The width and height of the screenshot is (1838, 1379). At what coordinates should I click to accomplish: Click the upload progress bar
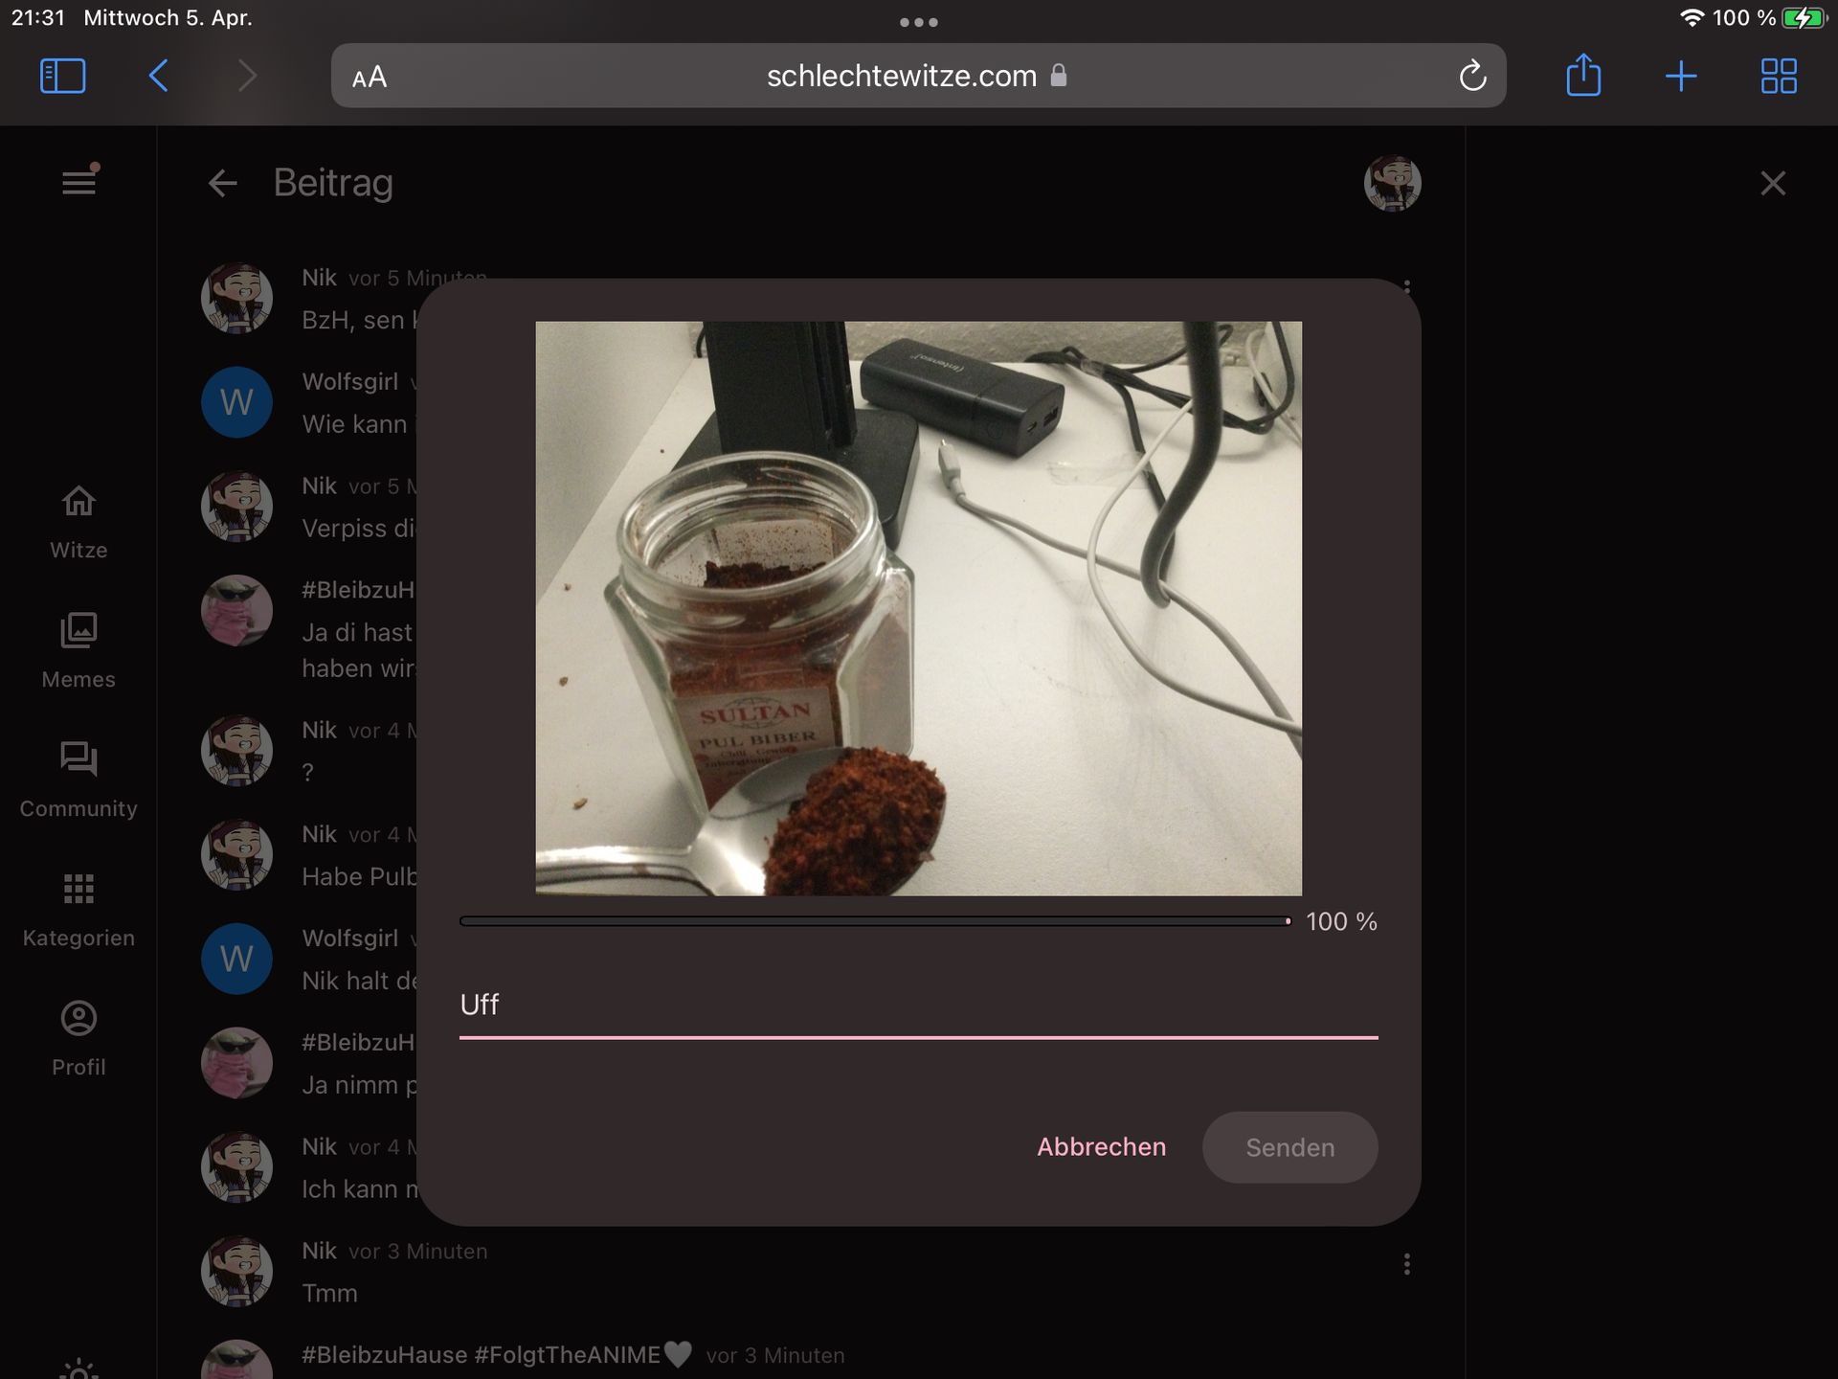pos(874,921)
